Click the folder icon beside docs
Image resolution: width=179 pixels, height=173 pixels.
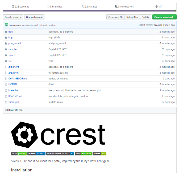click(6, 32)
